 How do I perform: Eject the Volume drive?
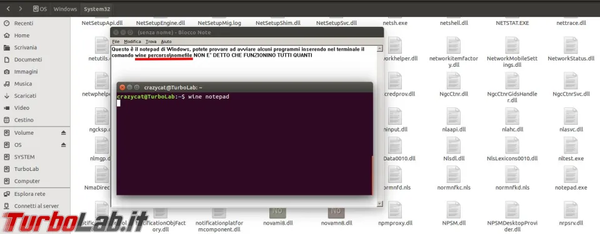point(64,133)
